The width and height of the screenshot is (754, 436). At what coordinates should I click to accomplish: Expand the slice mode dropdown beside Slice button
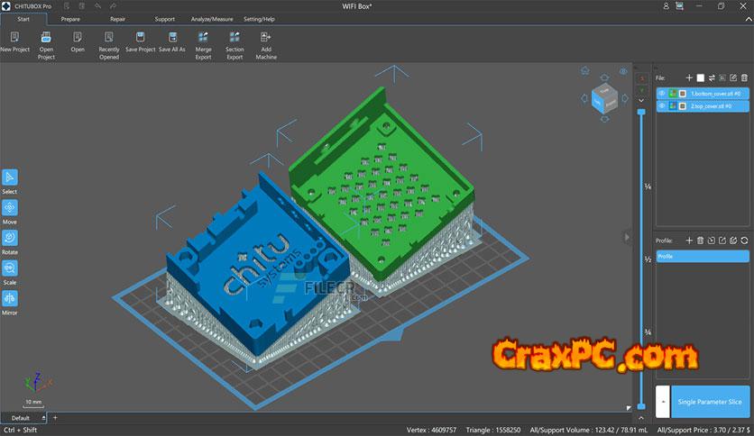[x=663, y=400]
